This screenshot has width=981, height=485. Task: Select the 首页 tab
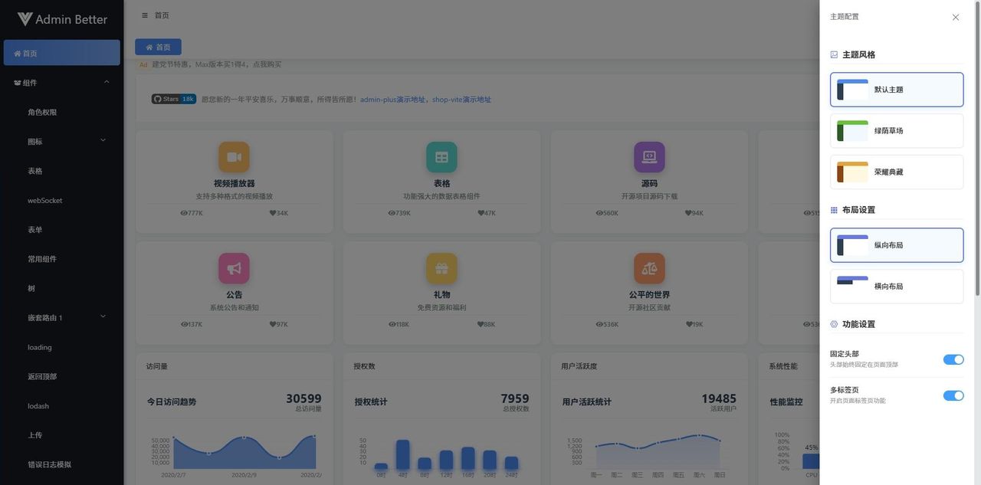pos(158,45)
